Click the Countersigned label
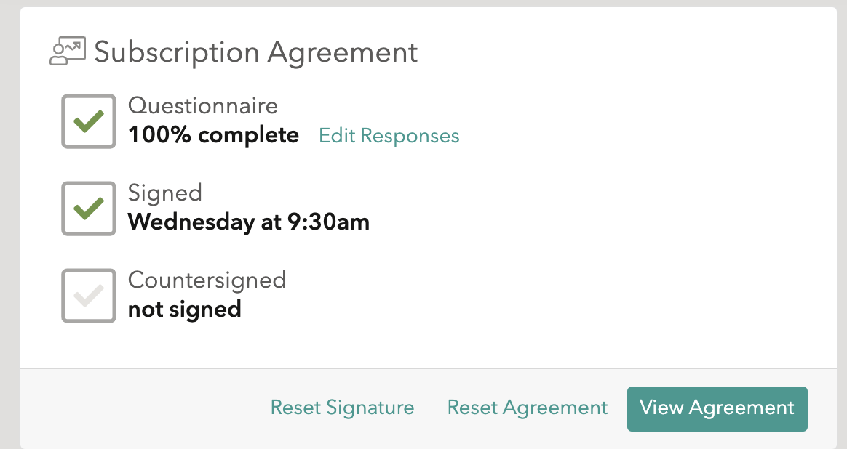847x449 pixels. coord(207,280)
